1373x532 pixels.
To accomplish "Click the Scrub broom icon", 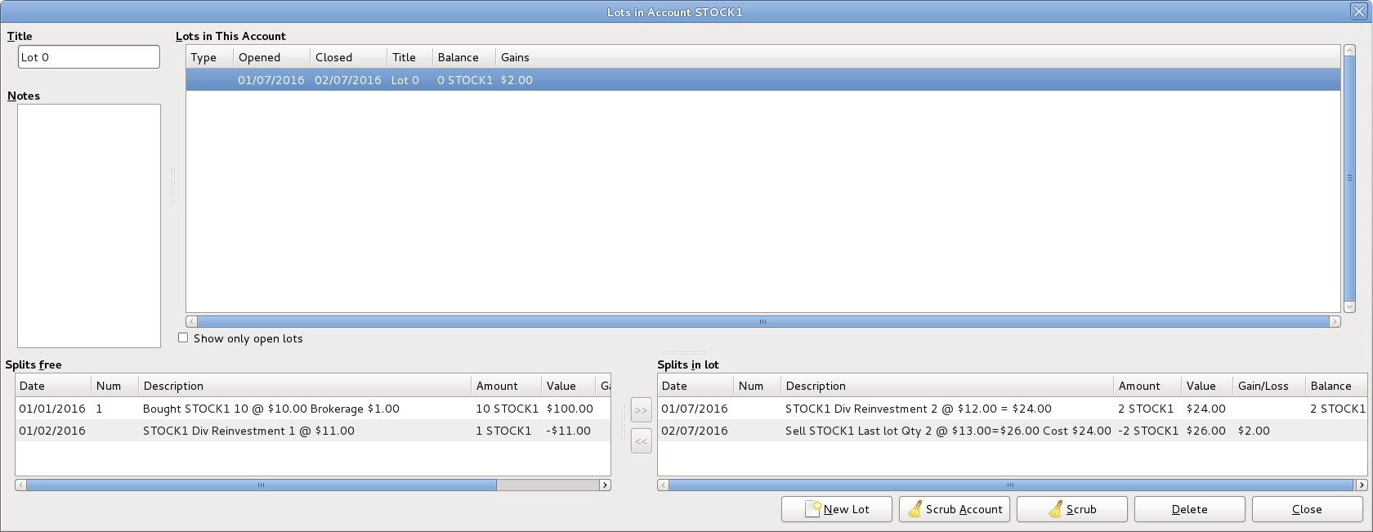I will tap(1056, 509).
